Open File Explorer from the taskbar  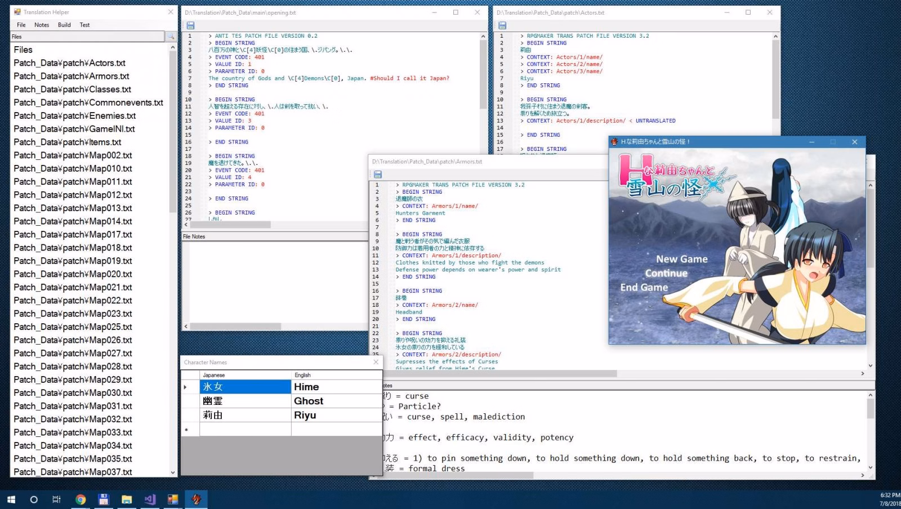point(127,499)
